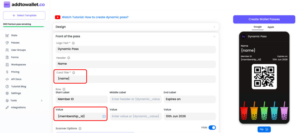Image resolution: width=305 pixels, height=133 pixels.
Task: Click the 10th Jun 2026 value field
Action: [x=190, y=116]
